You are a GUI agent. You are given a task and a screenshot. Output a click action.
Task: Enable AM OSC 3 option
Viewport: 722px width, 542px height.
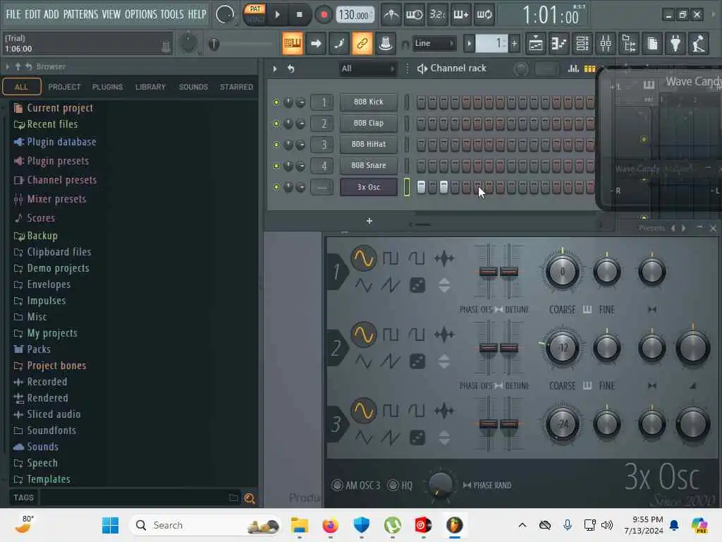point(338,486)
